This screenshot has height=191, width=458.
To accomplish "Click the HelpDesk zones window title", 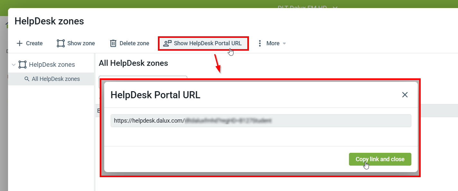I will tap(49, 21).
